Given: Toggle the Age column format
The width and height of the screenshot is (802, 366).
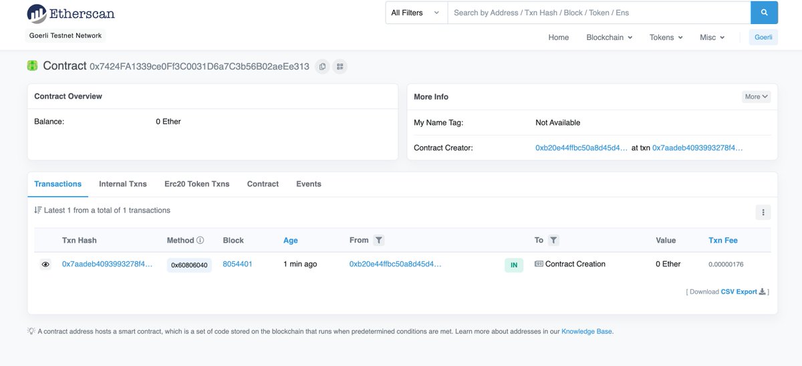Looking at the screenshot, I should [291, 240].
